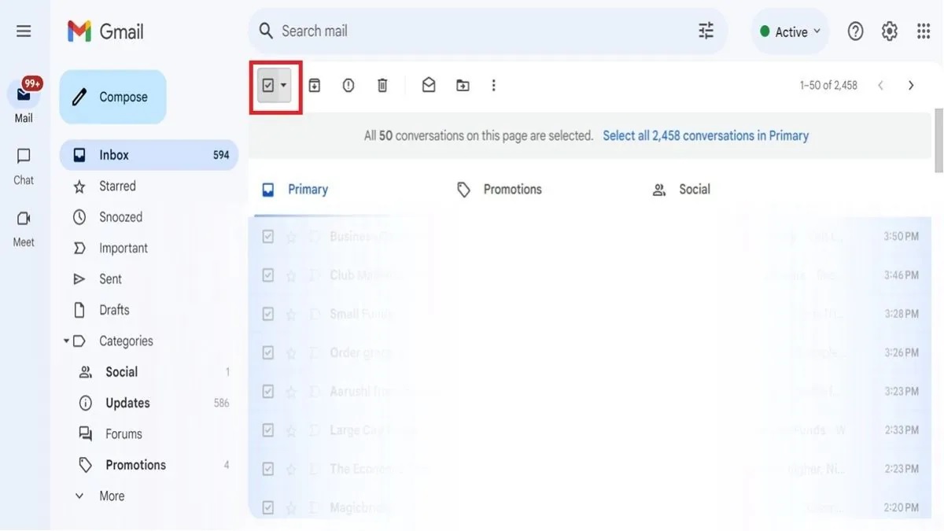Click the Gmail logo
Image resolution: width=944 pixels, height=531 pixels.
[x=105, y=31]
